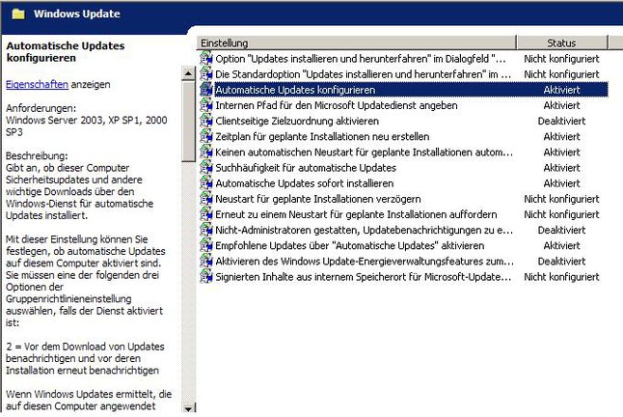Click Aktiviert status of Internen Pfad row
Screen dimensions: 623x417
(x=561, y=105)
